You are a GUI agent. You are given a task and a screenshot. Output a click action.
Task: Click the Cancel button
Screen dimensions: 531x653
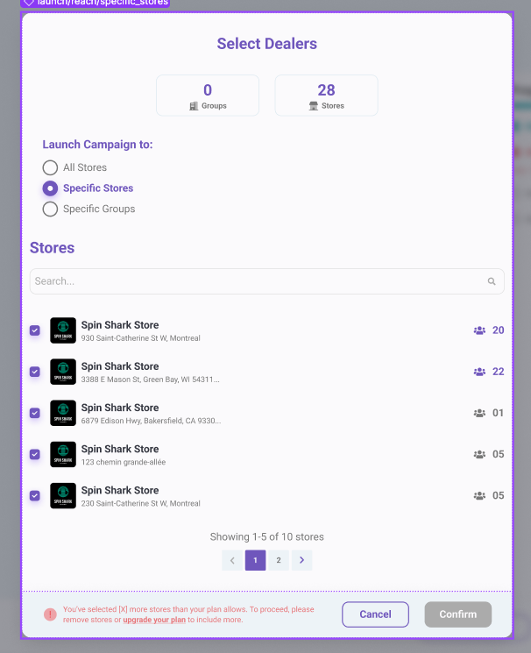click(375, 614)
